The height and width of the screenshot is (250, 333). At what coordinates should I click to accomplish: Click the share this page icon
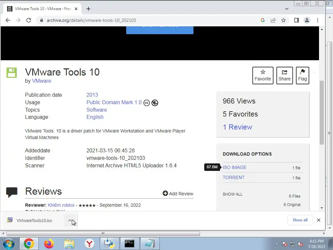coord(273,20)
